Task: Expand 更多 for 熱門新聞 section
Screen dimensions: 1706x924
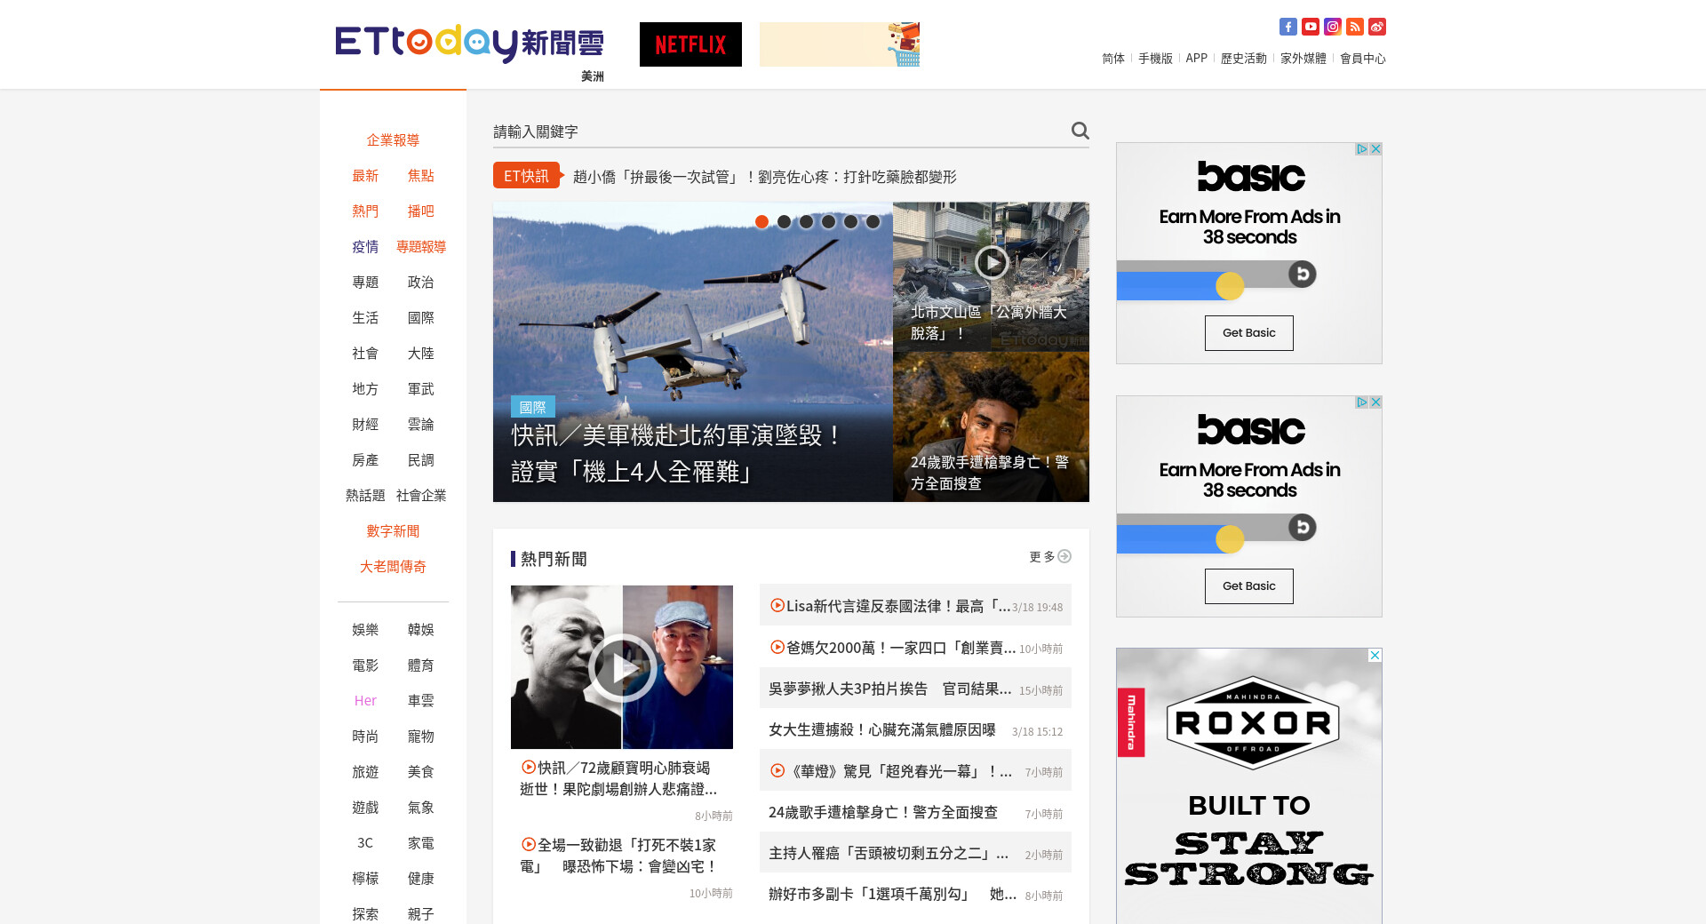Action: pyautogui.click(x=1049, y=557)
